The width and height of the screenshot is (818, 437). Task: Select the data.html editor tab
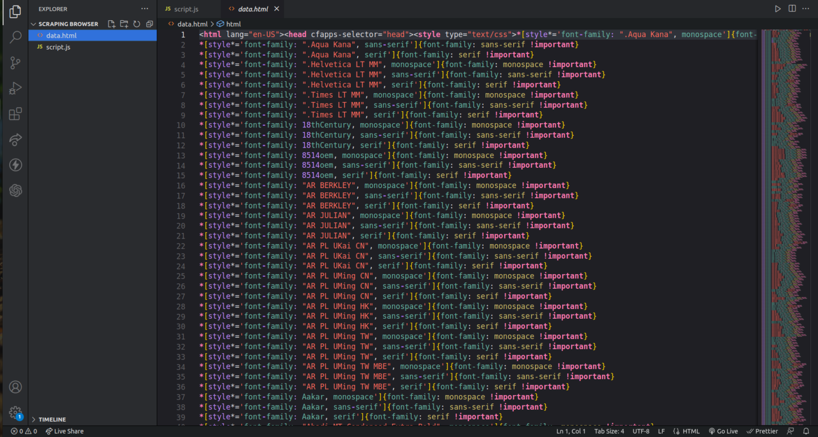click(254, 9)
